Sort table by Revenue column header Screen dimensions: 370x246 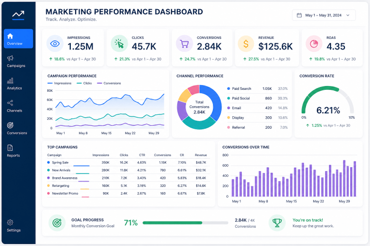201,155
